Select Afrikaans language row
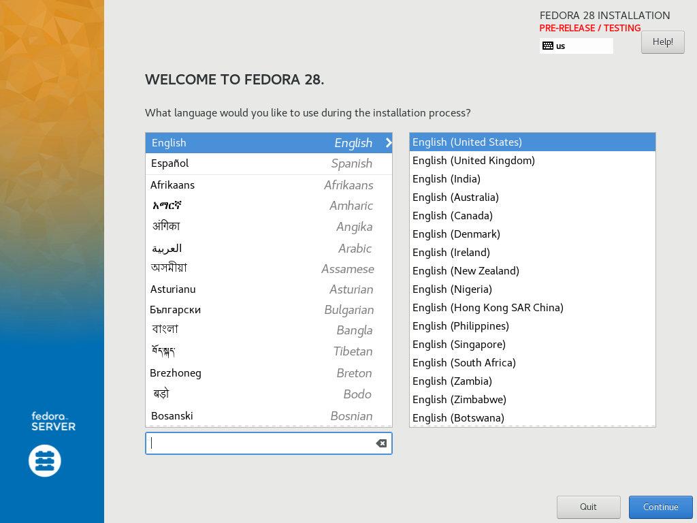 click(x=268, y=185)
